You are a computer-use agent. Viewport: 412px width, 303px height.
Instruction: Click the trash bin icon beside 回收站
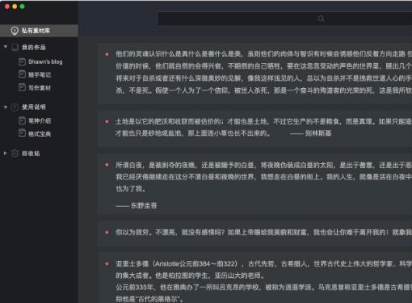tap(15, 154)
